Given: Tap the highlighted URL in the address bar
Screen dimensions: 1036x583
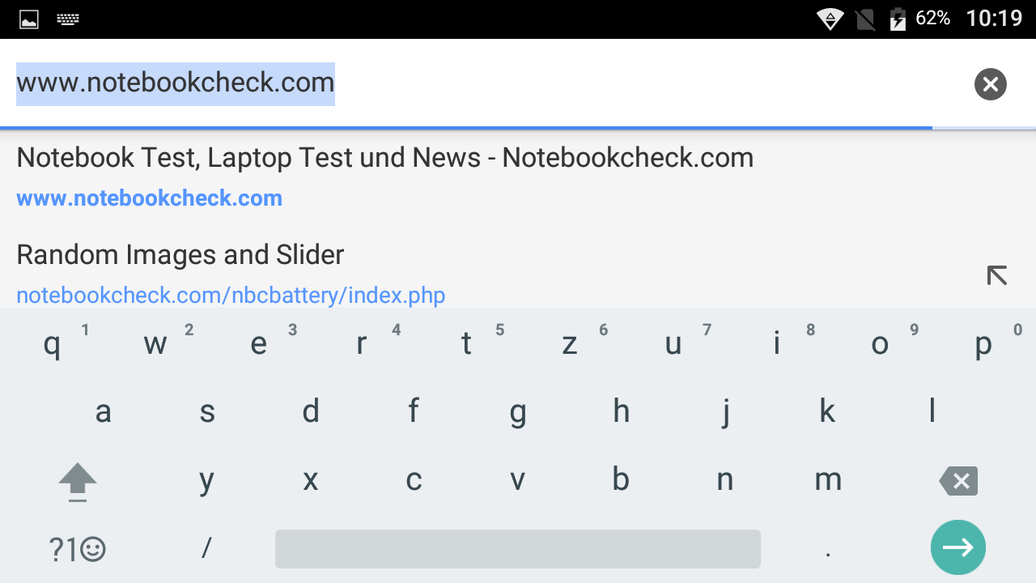Looking at the screenshot, I should [x=176, y=83].
